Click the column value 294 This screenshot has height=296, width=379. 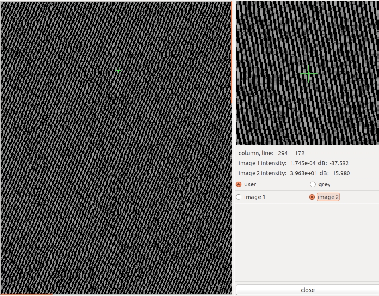point(283,153)
